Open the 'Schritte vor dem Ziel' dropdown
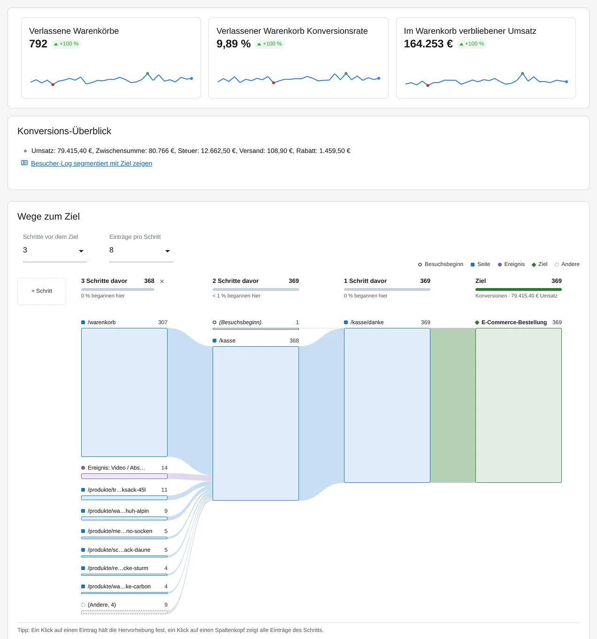Image resolution: width=597 pixels, height=639 pixels. (55, 251)
